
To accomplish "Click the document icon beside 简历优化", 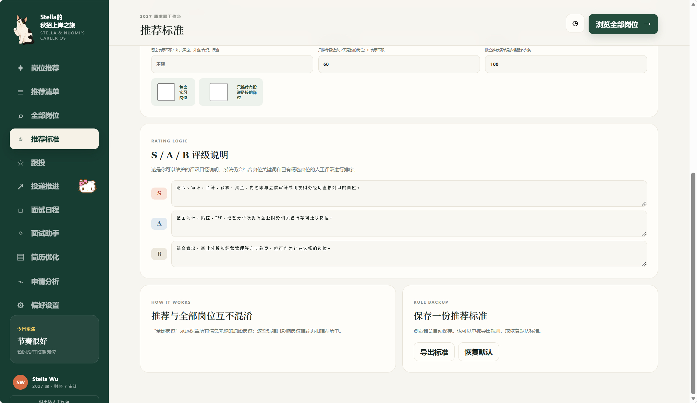I will (x=20, y=257).
